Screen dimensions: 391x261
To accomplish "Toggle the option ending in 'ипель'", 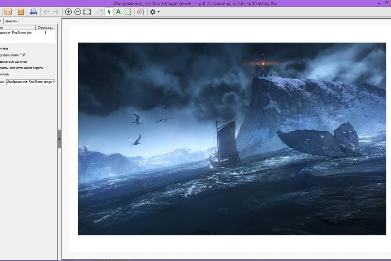I will [4, 49].
